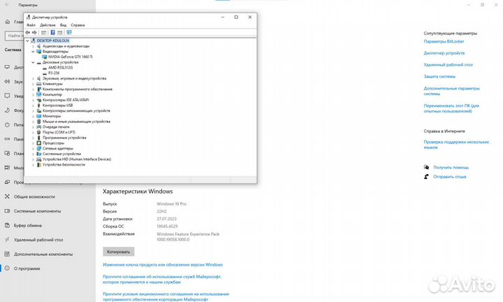503x302 pixels.
Task: Click the Получить помощь icon
Action: (x=427, y=167)
